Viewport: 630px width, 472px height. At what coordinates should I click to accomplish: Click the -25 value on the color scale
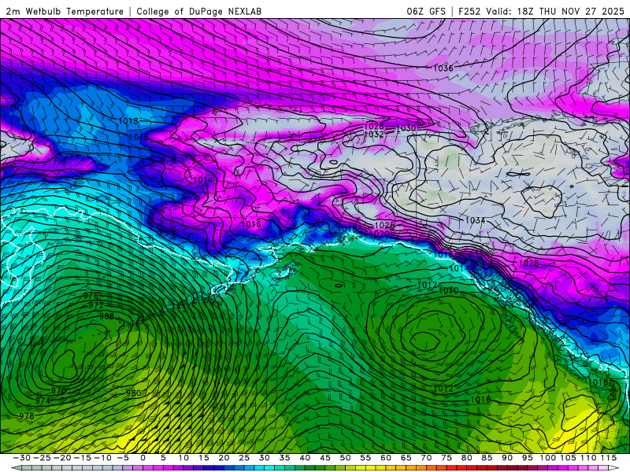[x=42, y=458]
